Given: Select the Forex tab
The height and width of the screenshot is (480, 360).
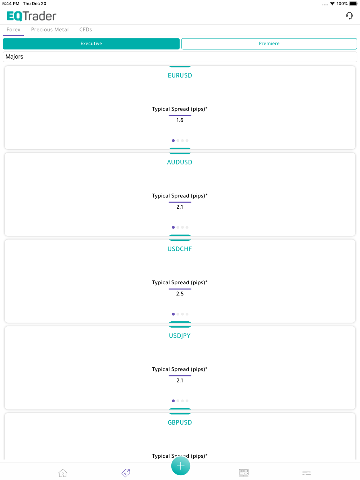Looking at the screenshot, I should tap(13, 30).
